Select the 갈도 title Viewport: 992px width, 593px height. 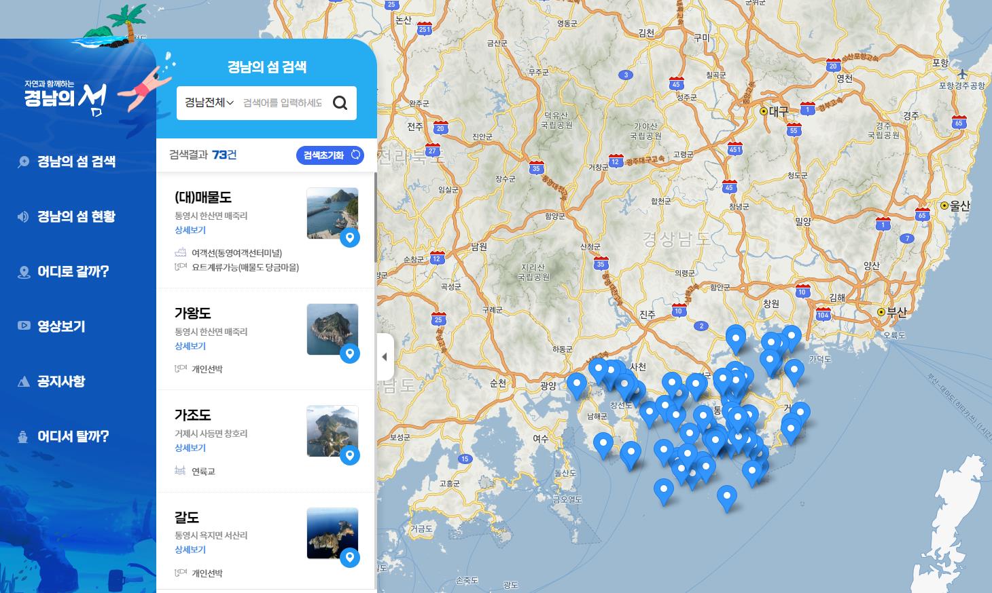click(187, 517)
